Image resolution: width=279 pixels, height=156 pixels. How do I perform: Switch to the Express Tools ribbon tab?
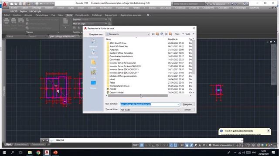(x=111, y=15)
